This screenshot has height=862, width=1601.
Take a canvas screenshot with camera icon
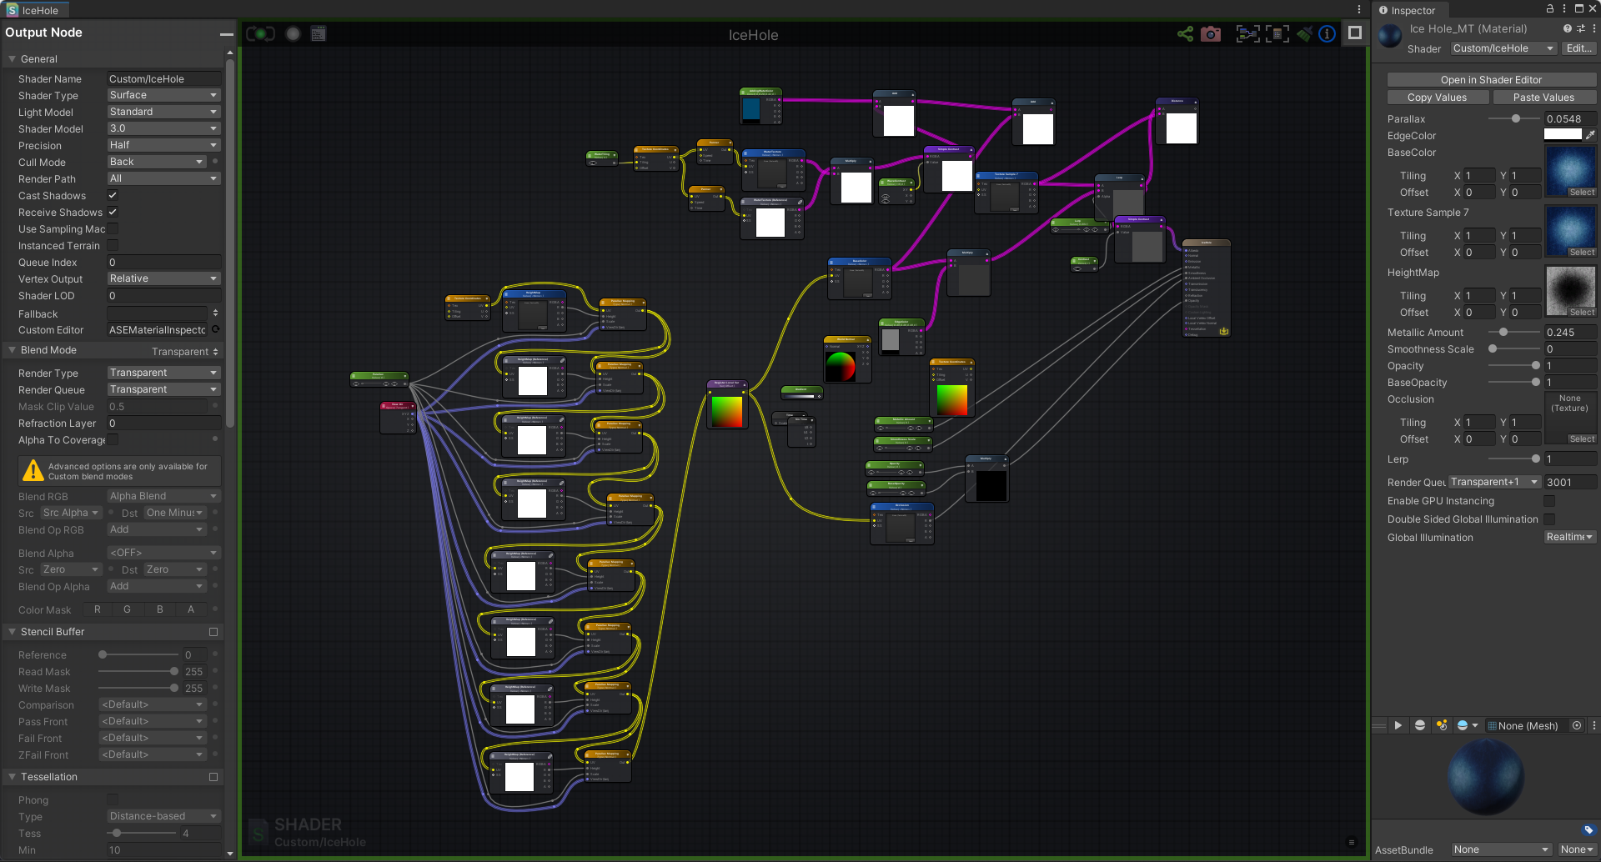click(x=1211, y=34)
